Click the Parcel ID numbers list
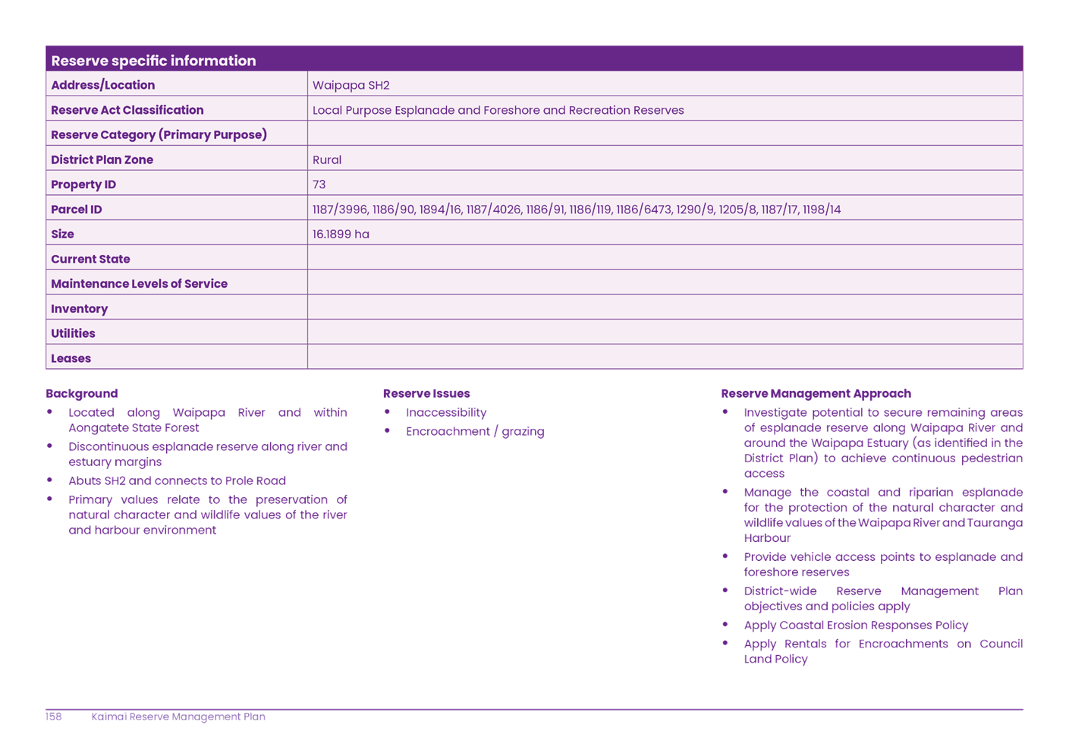 click(x=576, y=209)
